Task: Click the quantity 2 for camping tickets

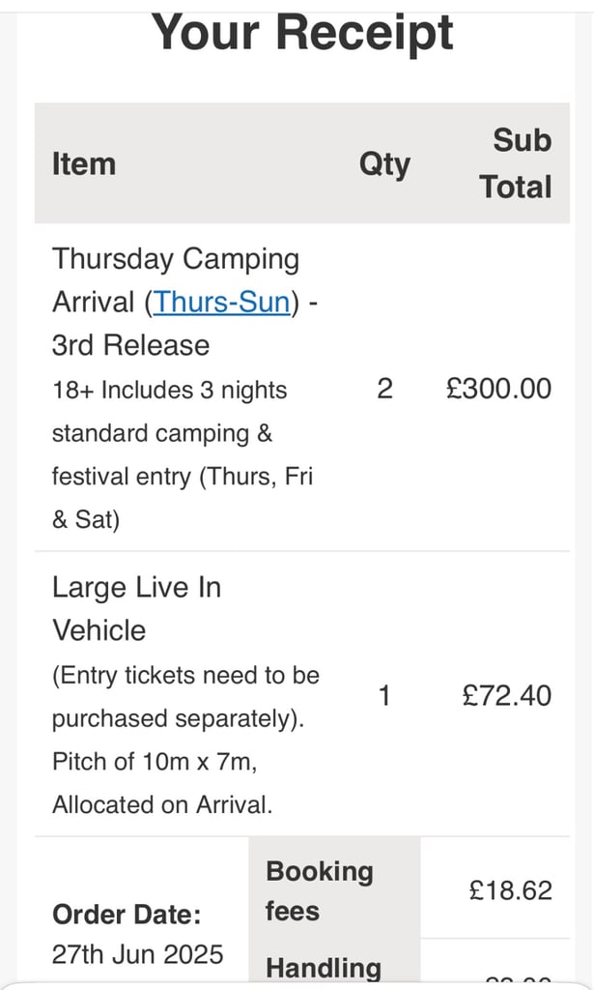Action: click(x=384, y=389)
